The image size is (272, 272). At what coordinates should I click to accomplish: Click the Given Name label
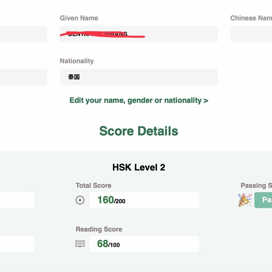(x=79, y=18)
